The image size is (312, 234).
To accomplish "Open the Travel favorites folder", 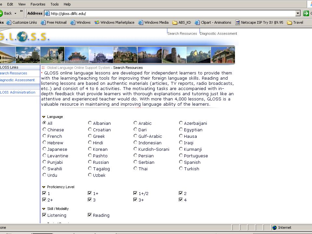I will coord(295,22).
